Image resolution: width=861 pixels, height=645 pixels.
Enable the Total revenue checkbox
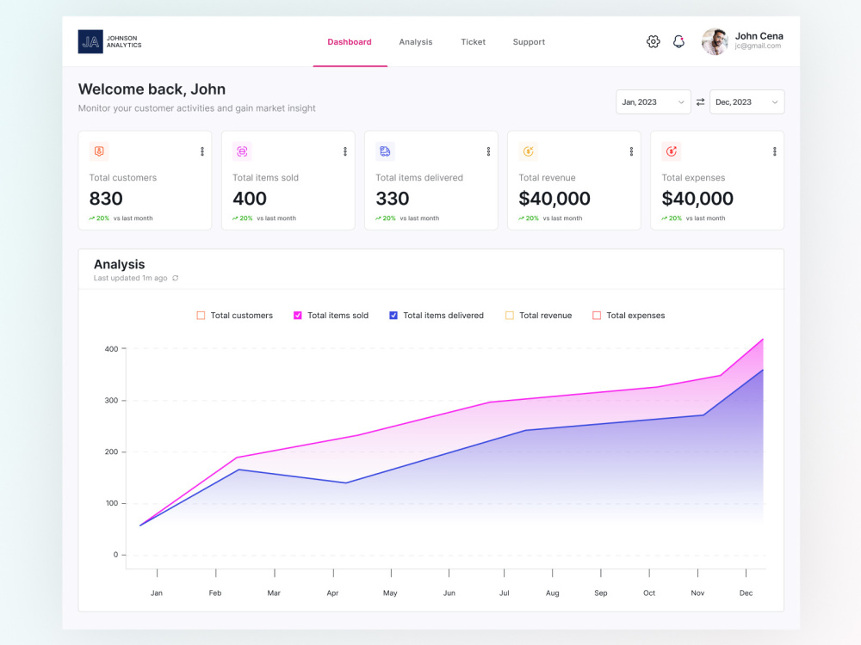(x=510, y=316)
